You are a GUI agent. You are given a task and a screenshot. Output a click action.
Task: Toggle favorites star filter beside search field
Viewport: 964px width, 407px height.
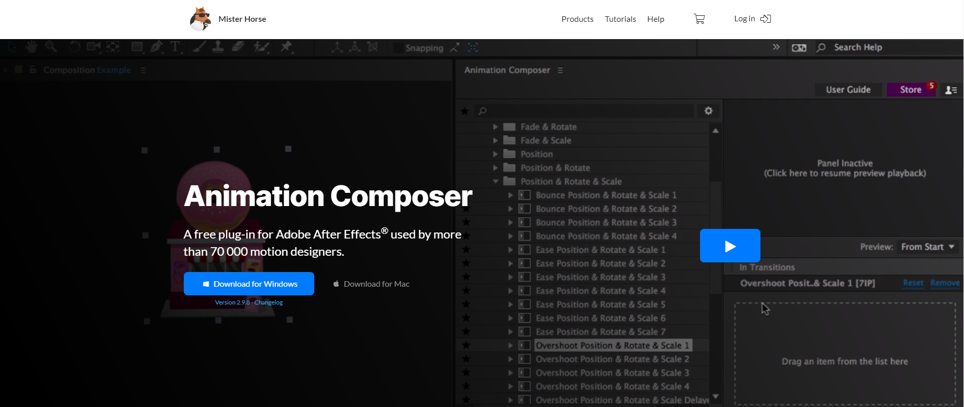[x=464, y=111]
